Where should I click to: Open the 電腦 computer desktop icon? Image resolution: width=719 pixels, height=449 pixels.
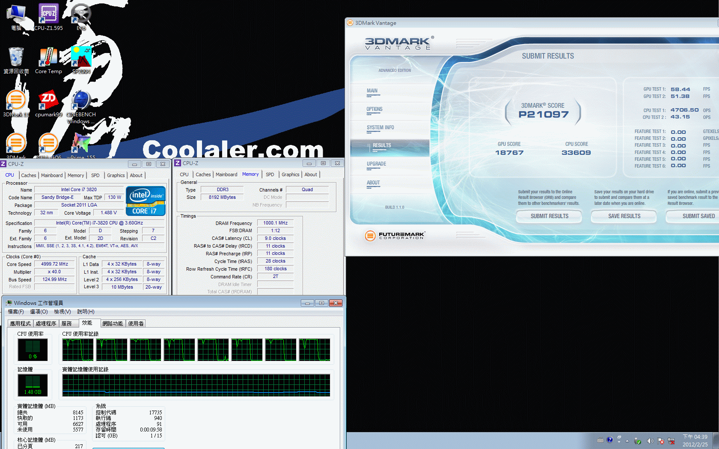click(x=16, y=17)
